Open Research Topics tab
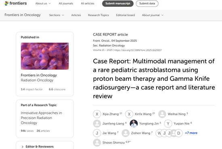This screenshot has width=222, height=149. (98, 15)
